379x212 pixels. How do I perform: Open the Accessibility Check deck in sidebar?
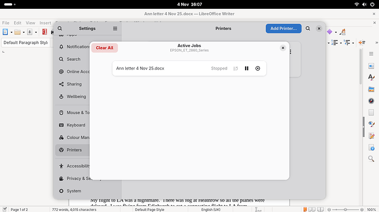(x=371, y=147)
